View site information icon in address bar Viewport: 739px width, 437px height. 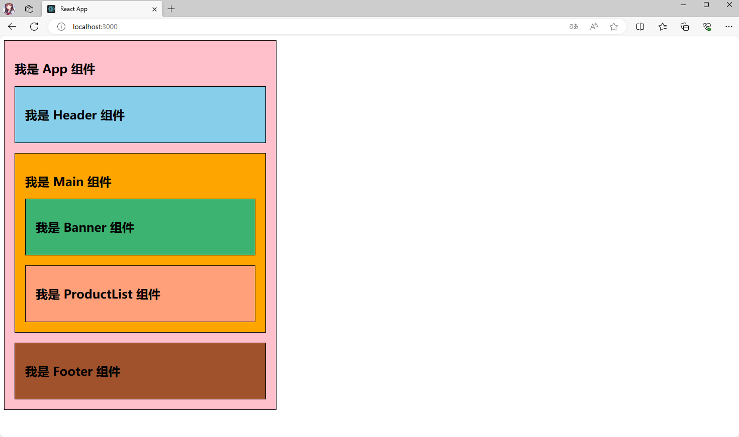pyautogui.click(x=61, y=27)
